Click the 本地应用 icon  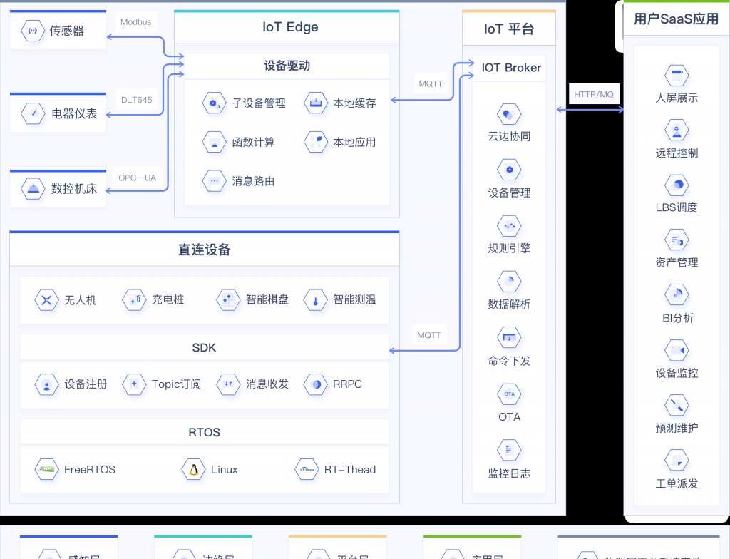[x=316, y=142]
